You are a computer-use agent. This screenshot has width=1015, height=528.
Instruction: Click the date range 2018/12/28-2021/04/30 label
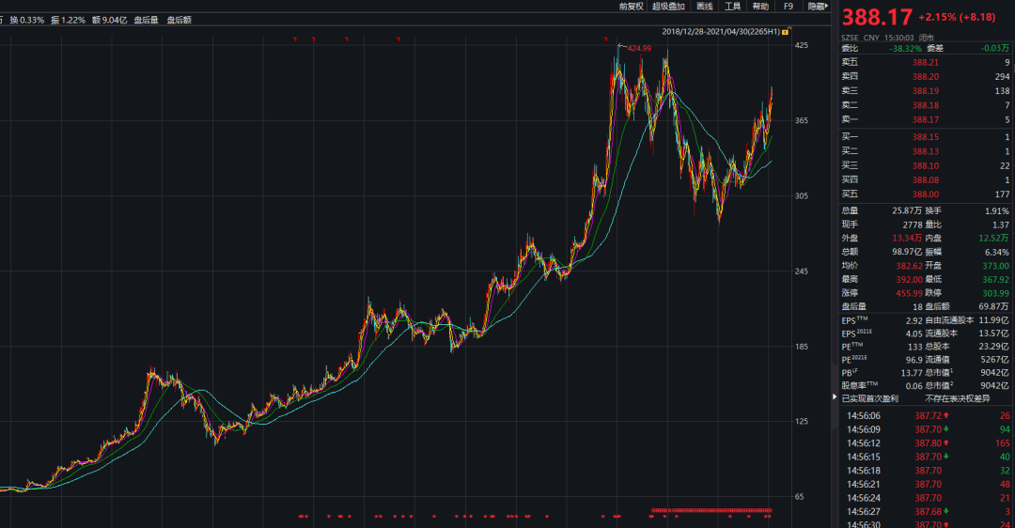(720, 32)
